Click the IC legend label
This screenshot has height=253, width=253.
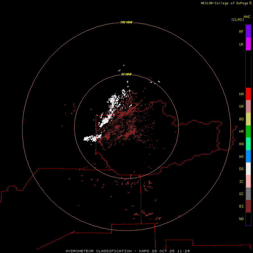click(241, 182)
